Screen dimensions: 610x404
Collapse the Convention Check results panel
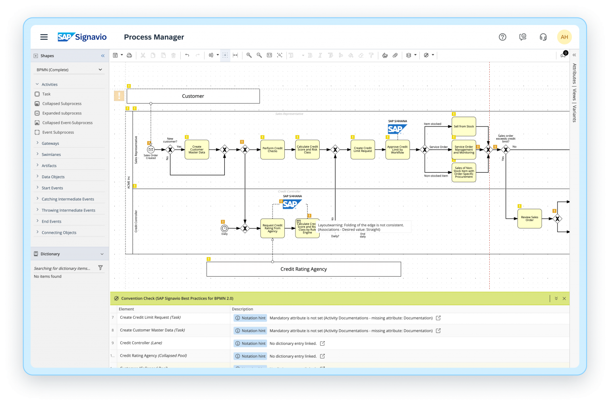click(556, 298)
